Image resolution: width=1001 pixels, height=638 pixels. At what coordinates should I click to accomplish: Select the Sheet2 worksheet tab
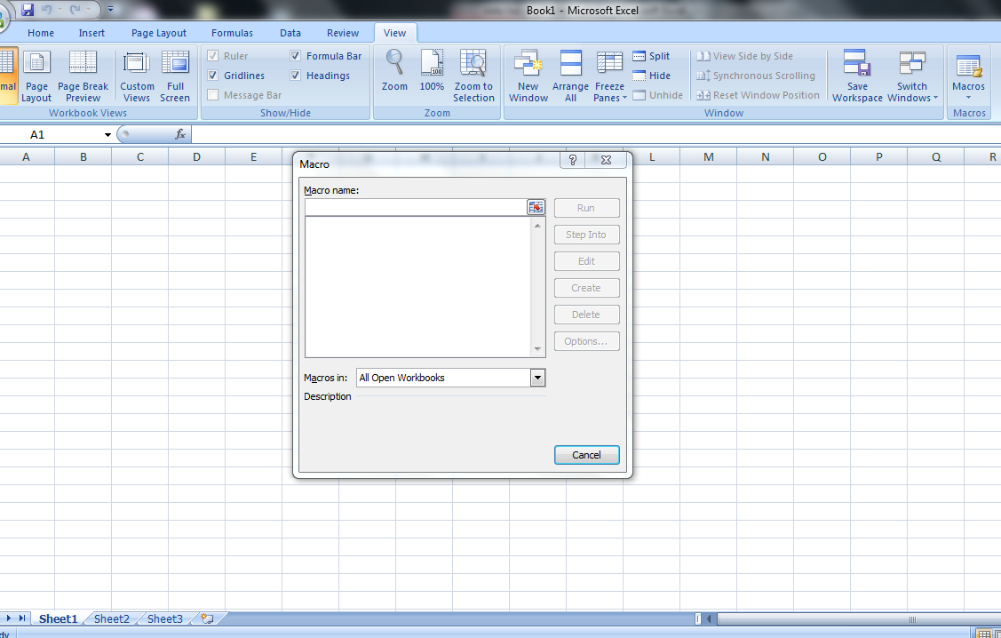coord(111,618)
